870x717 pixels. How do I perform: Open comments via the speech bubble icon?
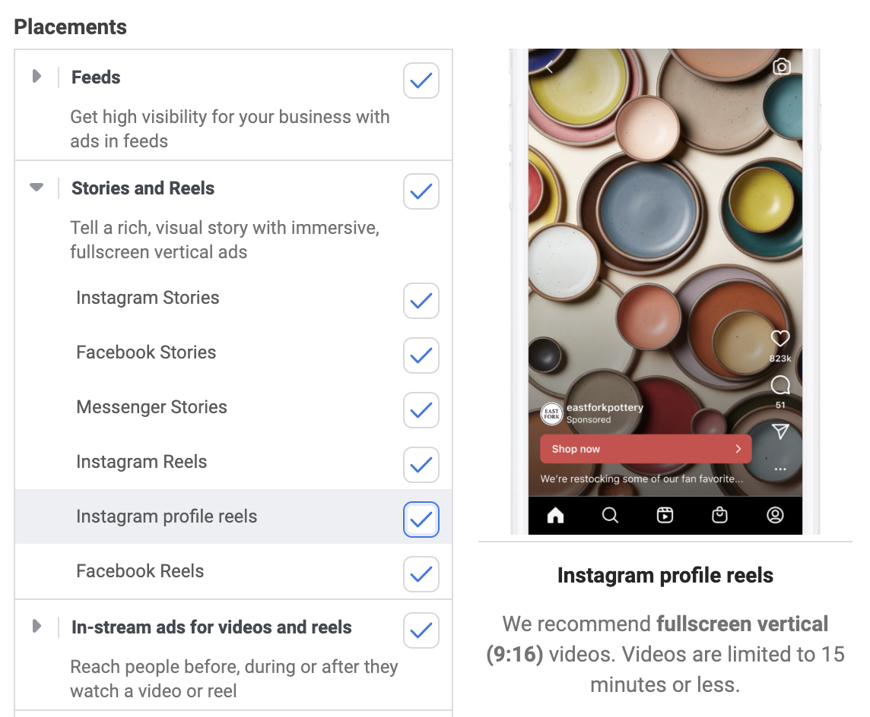(781, 387)
